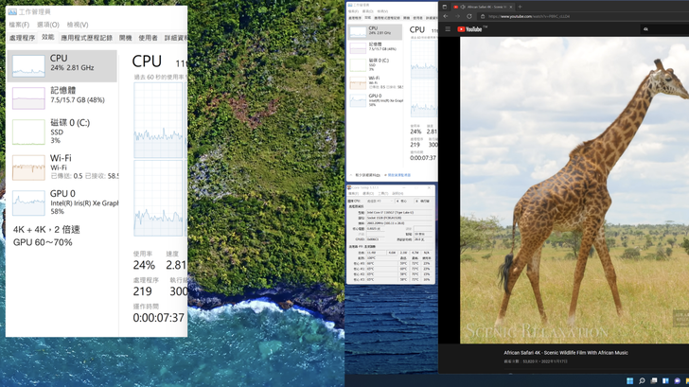Open tab actions menu icon in browser
The width and height of the screenshot is (689, 387).
pos(445,7)
